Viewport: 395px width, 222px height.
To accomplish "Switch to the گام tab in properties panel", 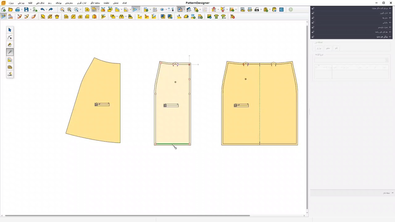I will [x=336, y=48].
